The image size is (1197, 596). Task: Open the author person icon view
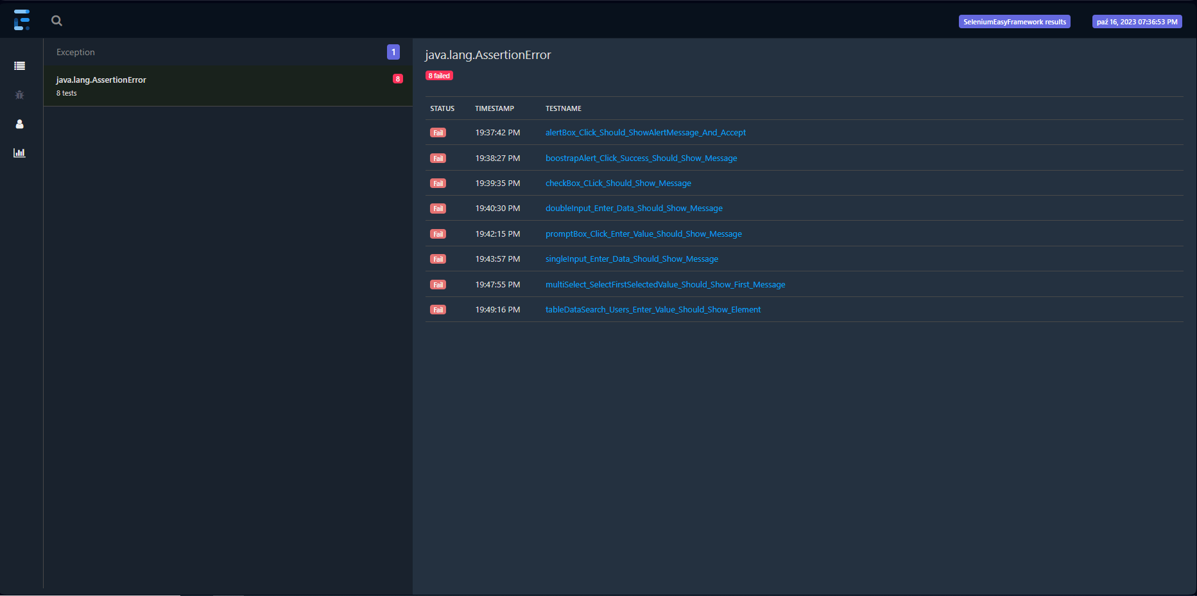point(20,124)
